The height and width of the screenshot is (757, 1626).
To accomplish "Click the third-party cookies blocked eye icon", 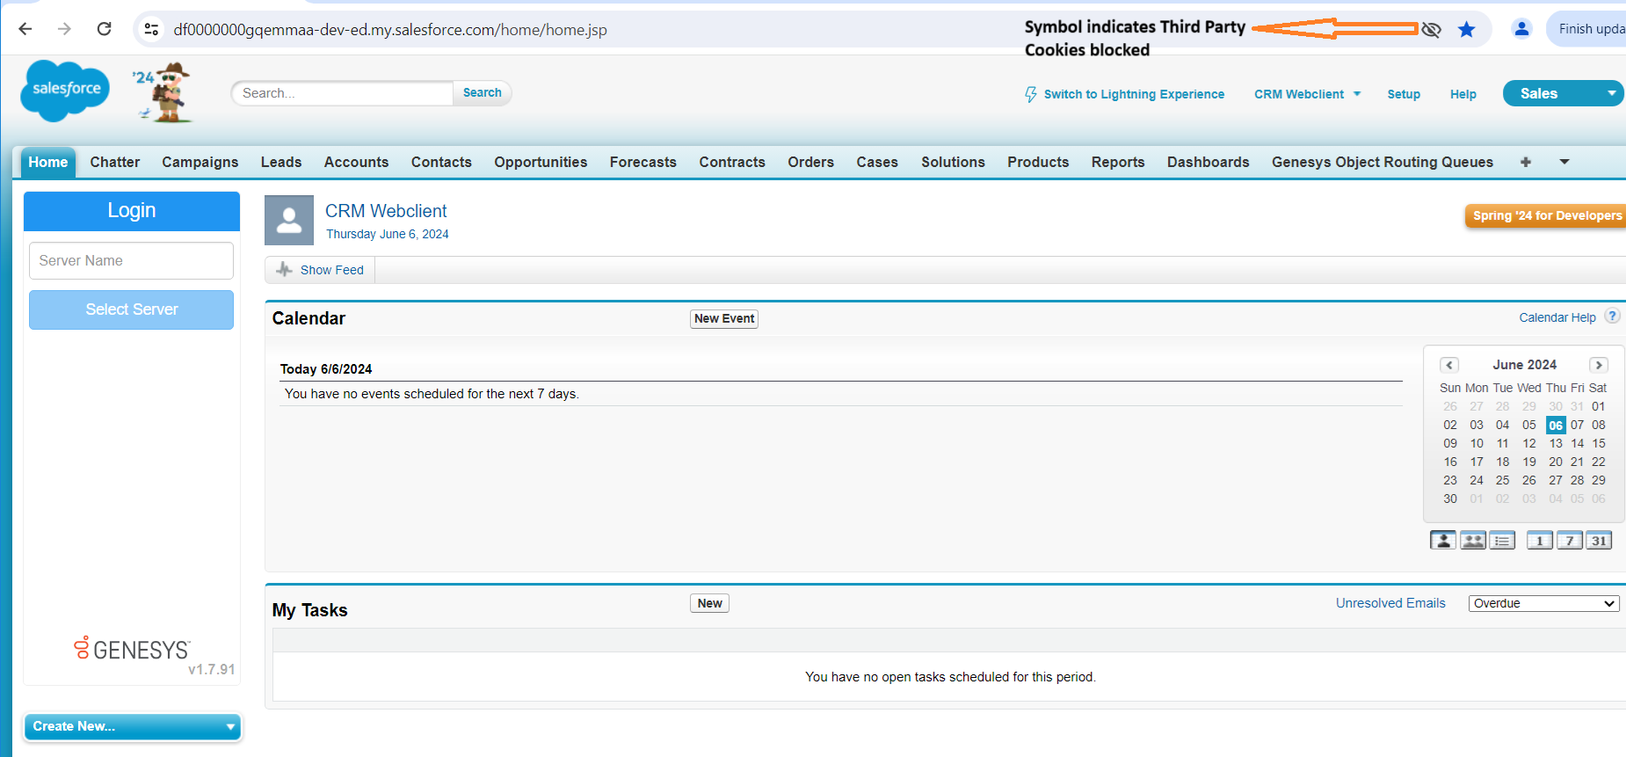I will pos(1431,30).
